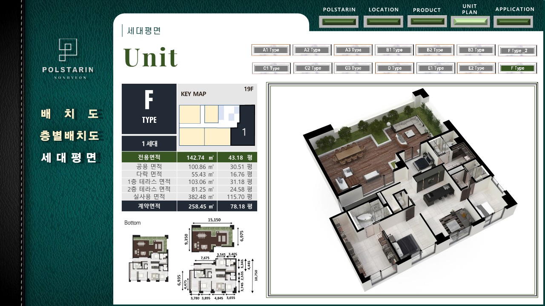Screen dimensions: 545x306
Task: Open the LOCATION menu button
Action: pos(384,22)
